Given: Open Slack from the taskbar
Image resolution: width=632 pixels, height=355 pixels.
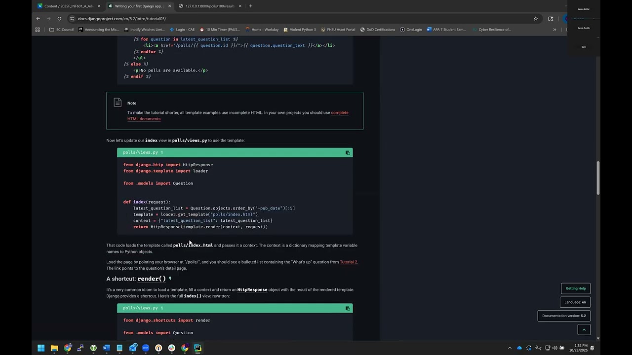Looking at the screenshot, I should (x=171, y=348).
